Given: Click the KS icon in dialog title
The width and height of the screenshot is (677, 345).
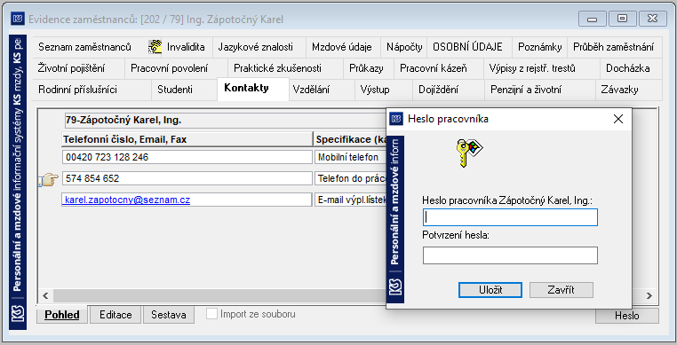Looking at the screenshot, I should (396, 119).
